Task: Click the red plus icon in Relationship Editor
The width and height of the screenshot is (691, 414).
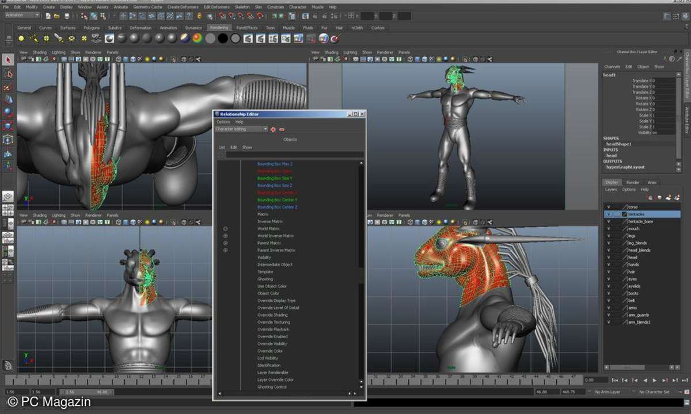Action: coord(273,129)
